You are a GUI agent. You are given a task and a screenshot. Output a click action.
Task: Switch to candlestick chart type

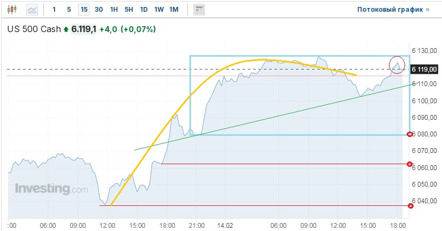pyautogui.click(x=12, y=10)
